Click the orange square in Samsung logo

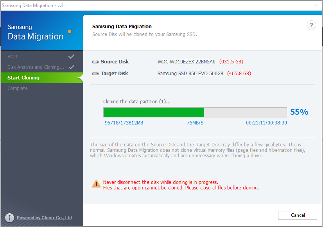coord(70,31)
